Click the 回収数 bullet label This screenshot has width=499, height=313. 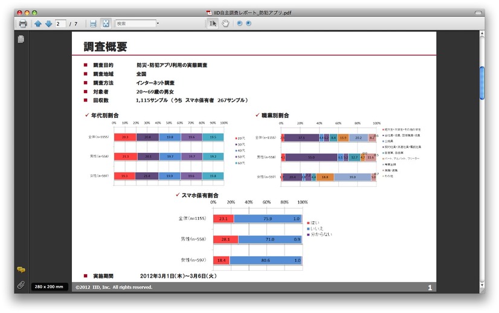100,100
